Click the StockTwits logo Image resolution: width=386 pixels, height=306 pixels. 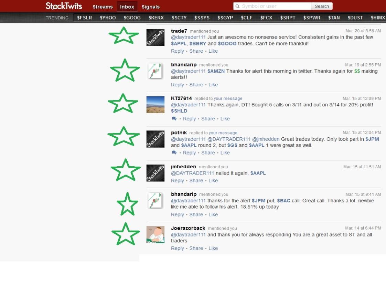pos(64,6)
